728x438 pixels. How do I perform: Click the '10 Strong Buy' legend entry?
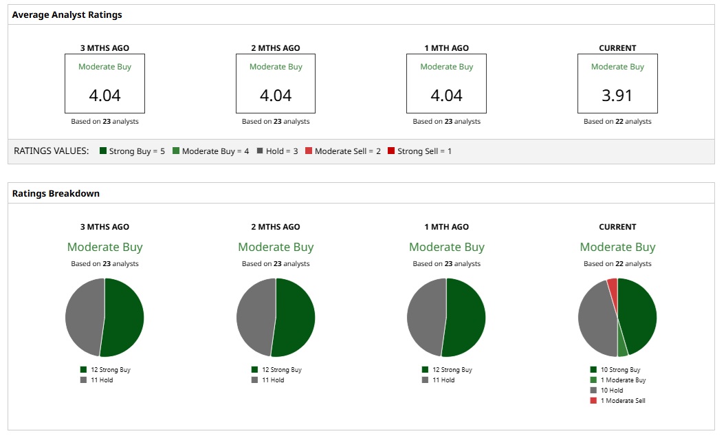pos(615,370)
